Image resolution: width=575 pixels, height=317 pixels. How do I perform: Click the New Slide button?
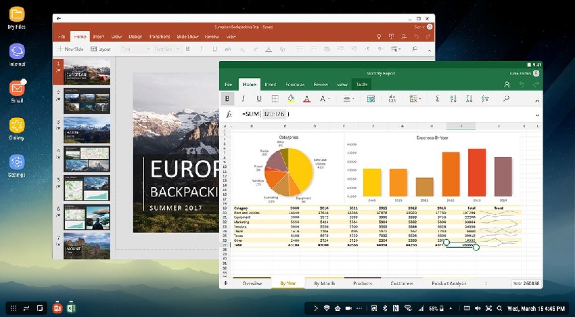[72, 49]
